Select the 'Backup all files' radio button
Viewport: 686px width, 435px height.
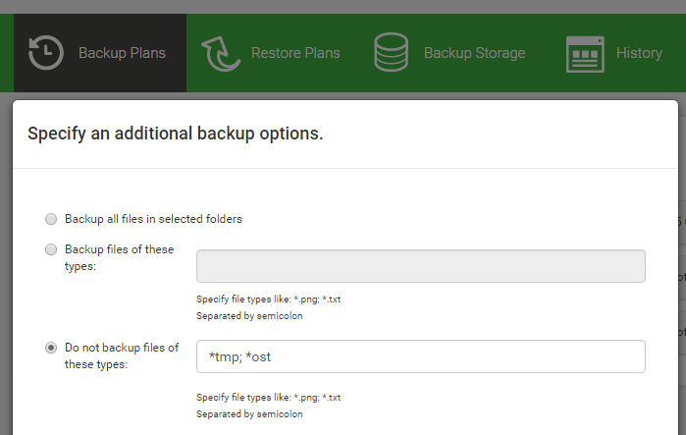(51, 219)
